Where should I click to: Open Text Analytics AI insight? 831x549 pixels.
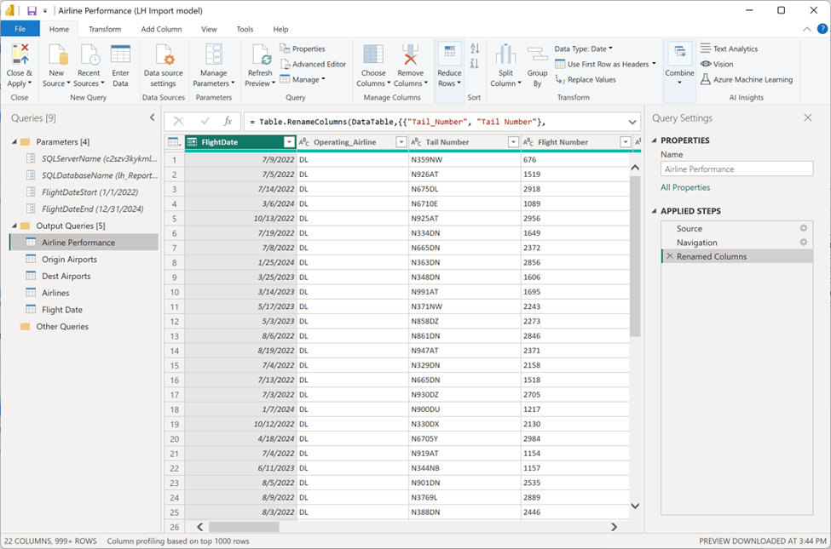point(729,49)
